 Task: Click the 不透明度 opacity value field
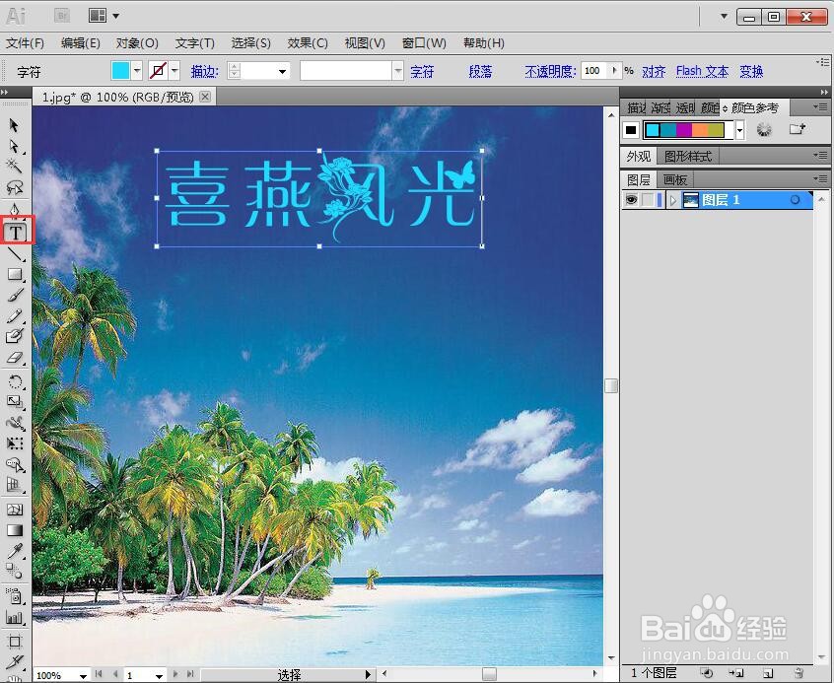pos(591,70)
